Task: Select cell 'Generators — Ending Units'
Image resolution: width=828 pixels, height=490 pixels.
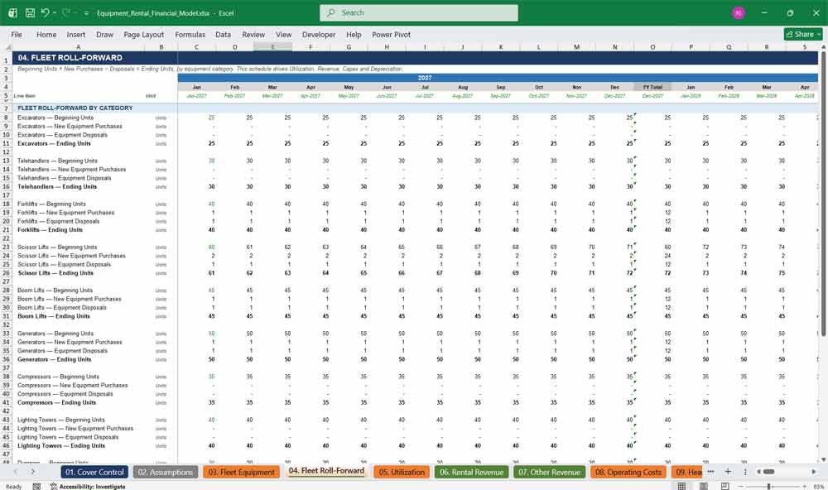Action: 78,359
